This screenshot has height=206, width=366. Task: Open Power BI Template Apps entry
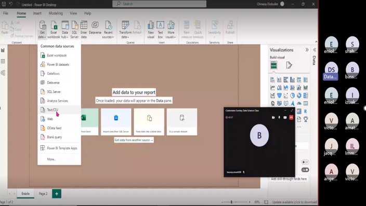(59, 148)
